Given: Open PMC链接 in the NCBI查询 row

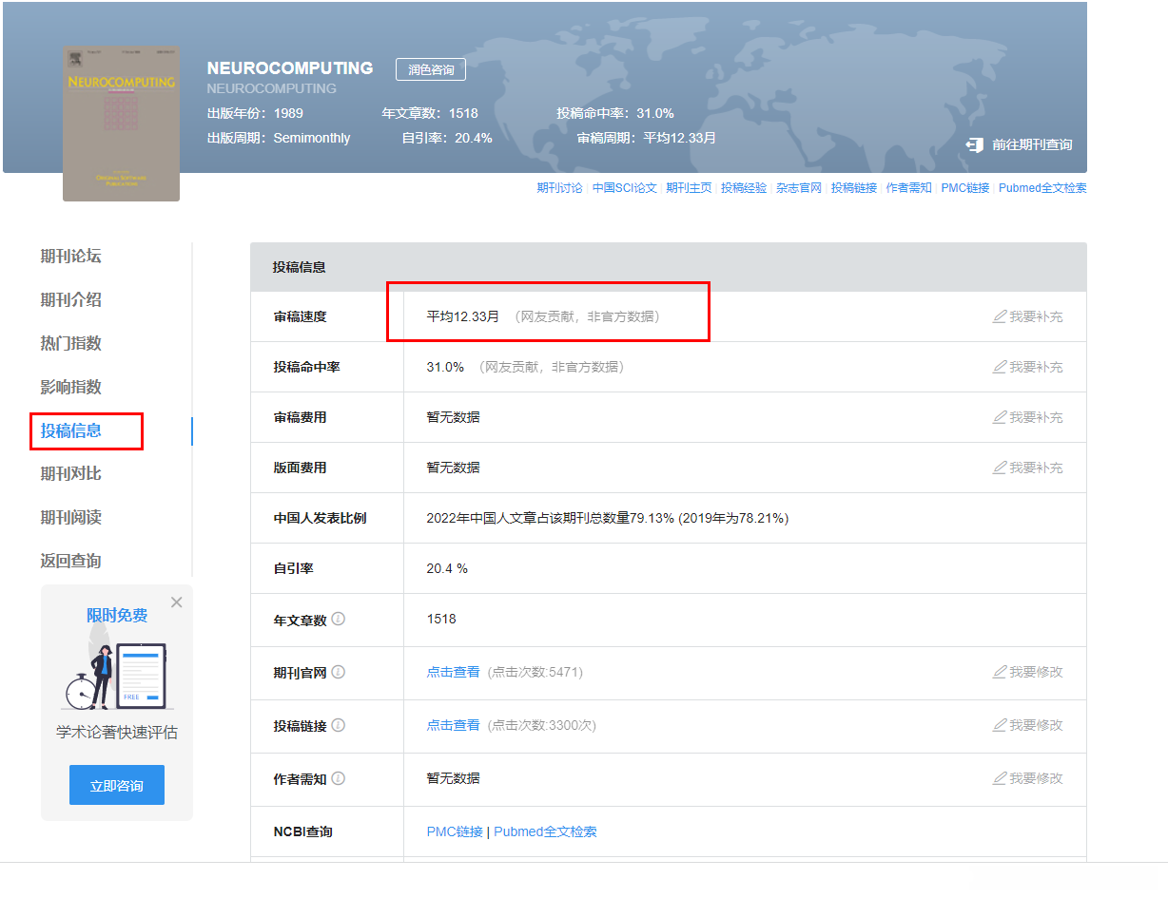Looking at the screenshot, I should pyautogui.click(x=455, y=831).
